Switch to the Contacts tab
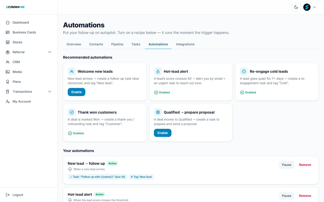Screen dimensions: 324x202 [x=96, y=44]
